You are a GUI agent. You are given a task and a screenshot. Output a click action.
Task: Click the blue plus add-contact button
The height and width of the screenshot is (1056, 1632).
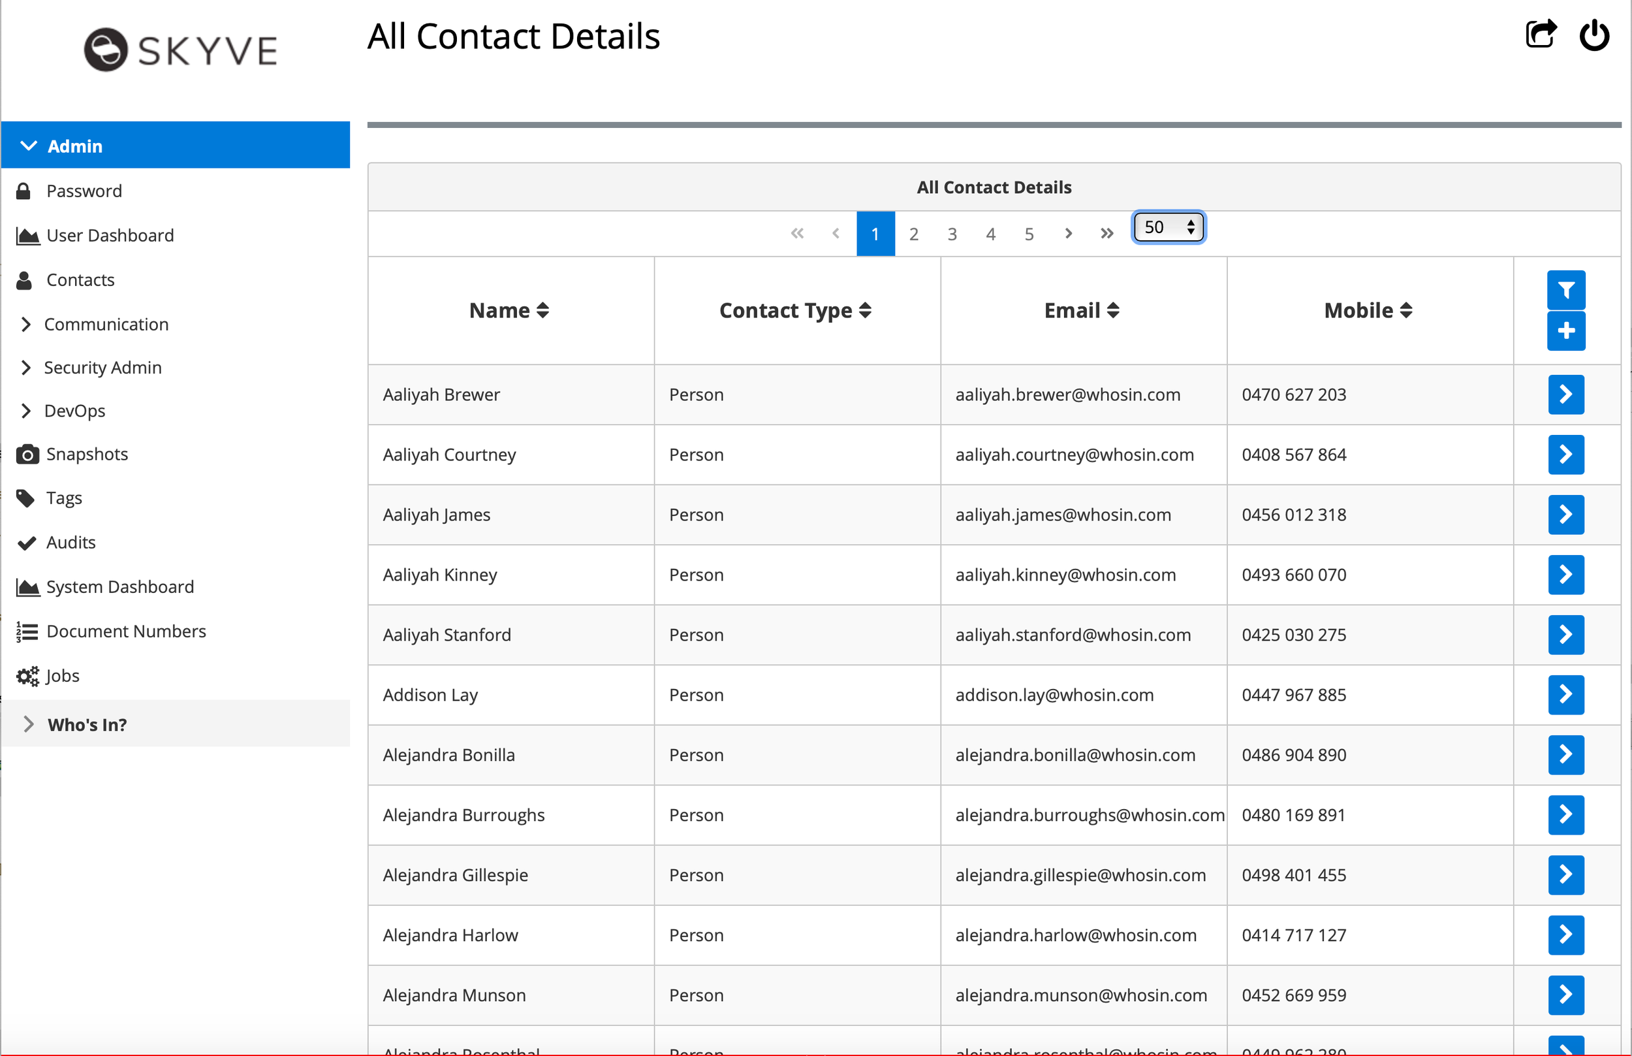[x=1565, y=331]
